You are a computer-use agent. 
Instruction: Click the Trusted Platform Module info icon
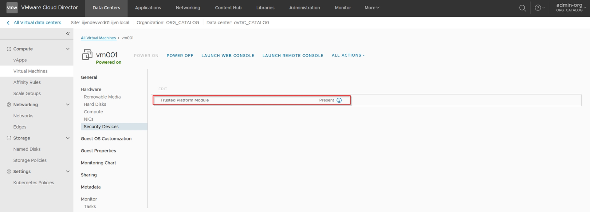pos(339,100)
